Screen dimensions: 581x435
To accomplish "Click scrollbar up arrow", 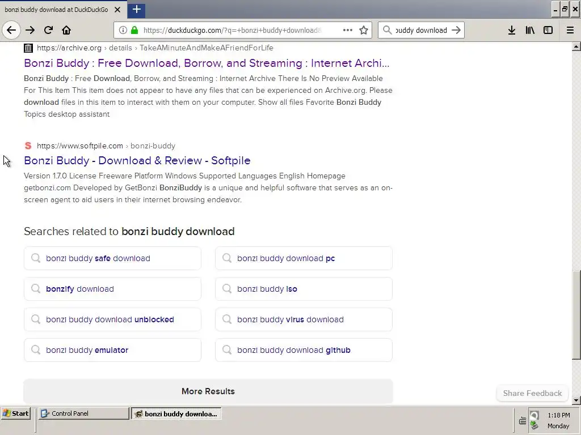I will pos(576,46).
